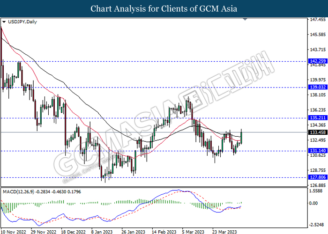Click the 128.755 axis value

tap(318, 170)
